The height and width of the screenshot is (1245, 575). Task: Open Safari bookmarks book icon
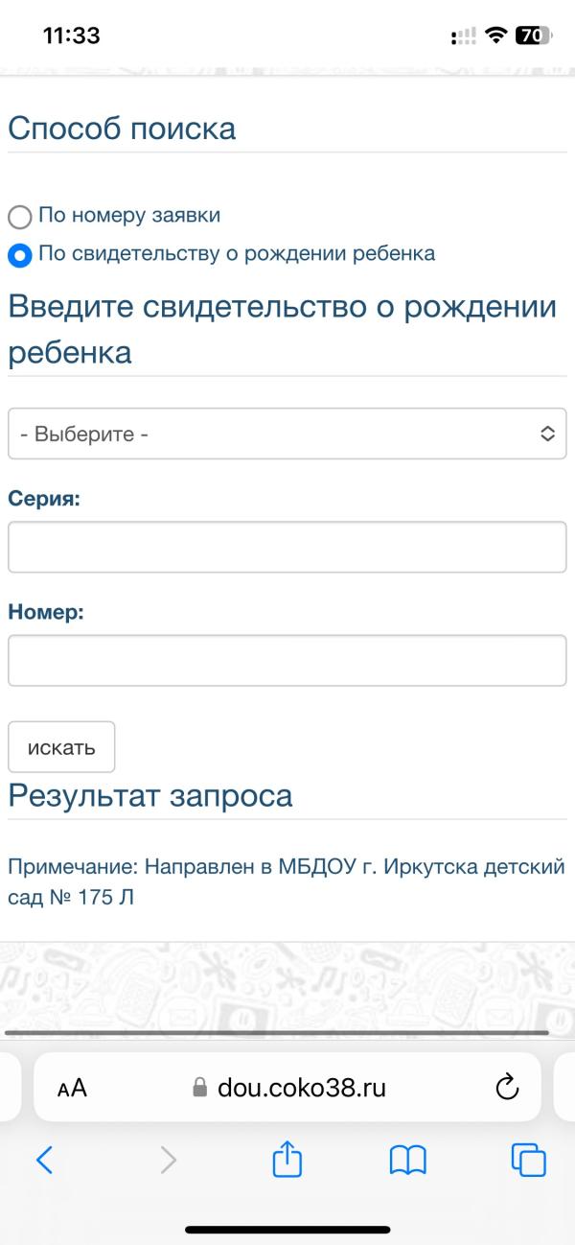tap(407, 1161)
